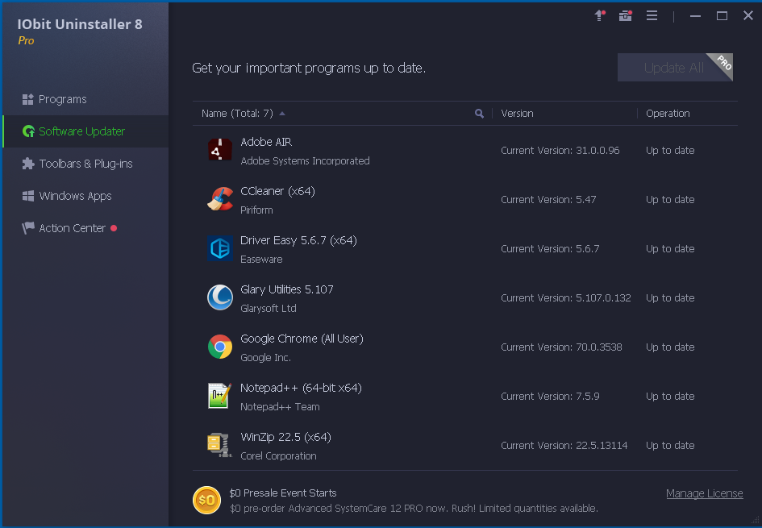The image size is (762, 528).
Task: Click the search magnifier icon
Action: tap(479, 113)
